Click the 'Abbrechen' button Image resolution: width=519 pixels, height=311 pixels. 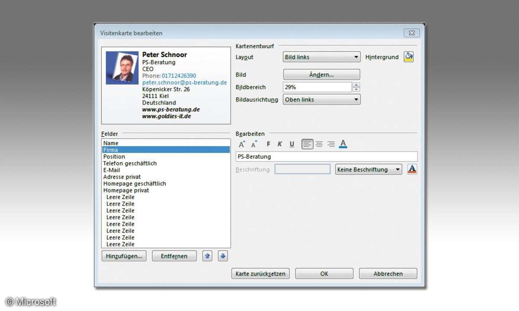[388, 273]
